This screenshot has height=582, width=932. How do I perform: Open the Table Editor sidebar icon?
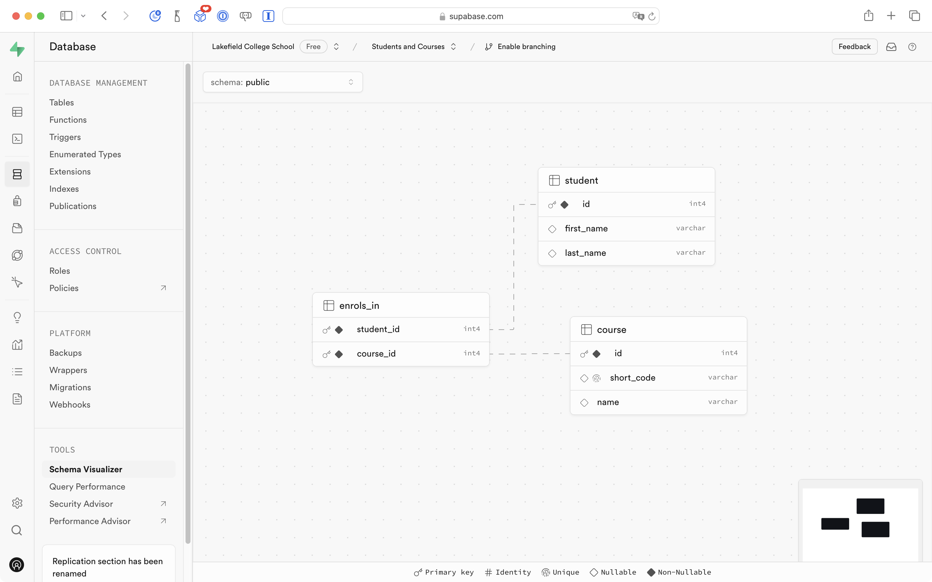coord(17,112)
